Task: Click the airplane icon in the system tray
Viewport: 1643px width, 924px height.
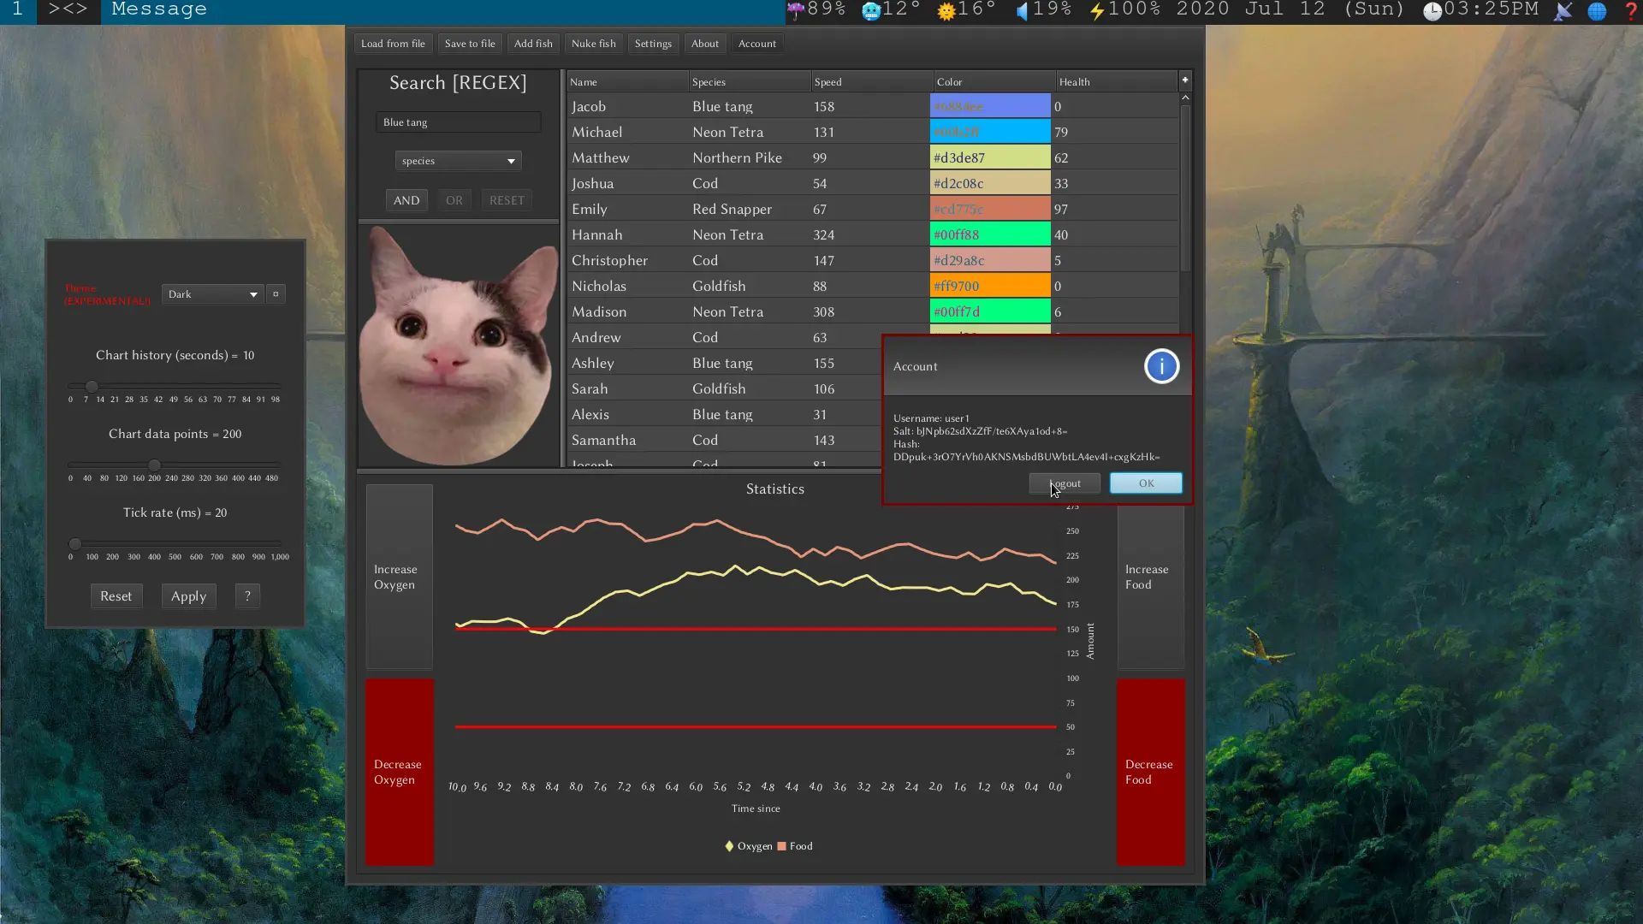Action: click(x=1563, y=11)
